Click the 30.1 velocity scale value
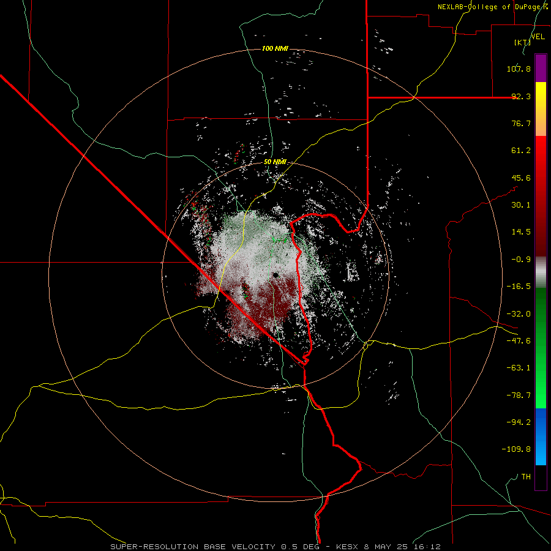 [521, 205]
